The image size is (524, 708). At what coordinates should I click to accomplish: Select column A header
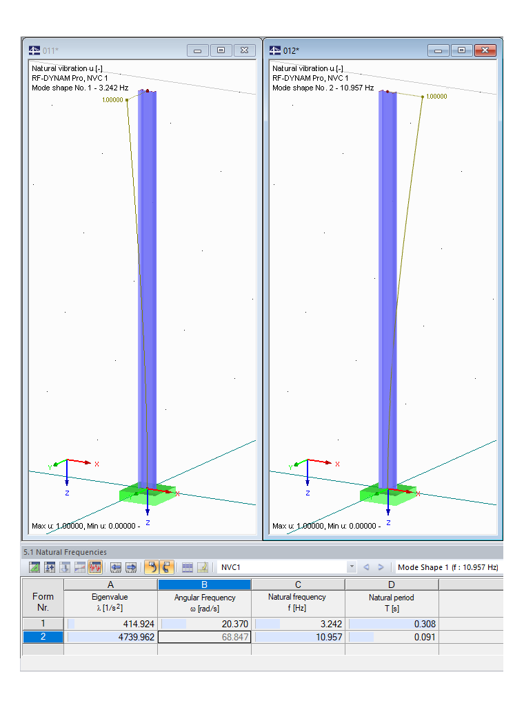click(110, 584)
